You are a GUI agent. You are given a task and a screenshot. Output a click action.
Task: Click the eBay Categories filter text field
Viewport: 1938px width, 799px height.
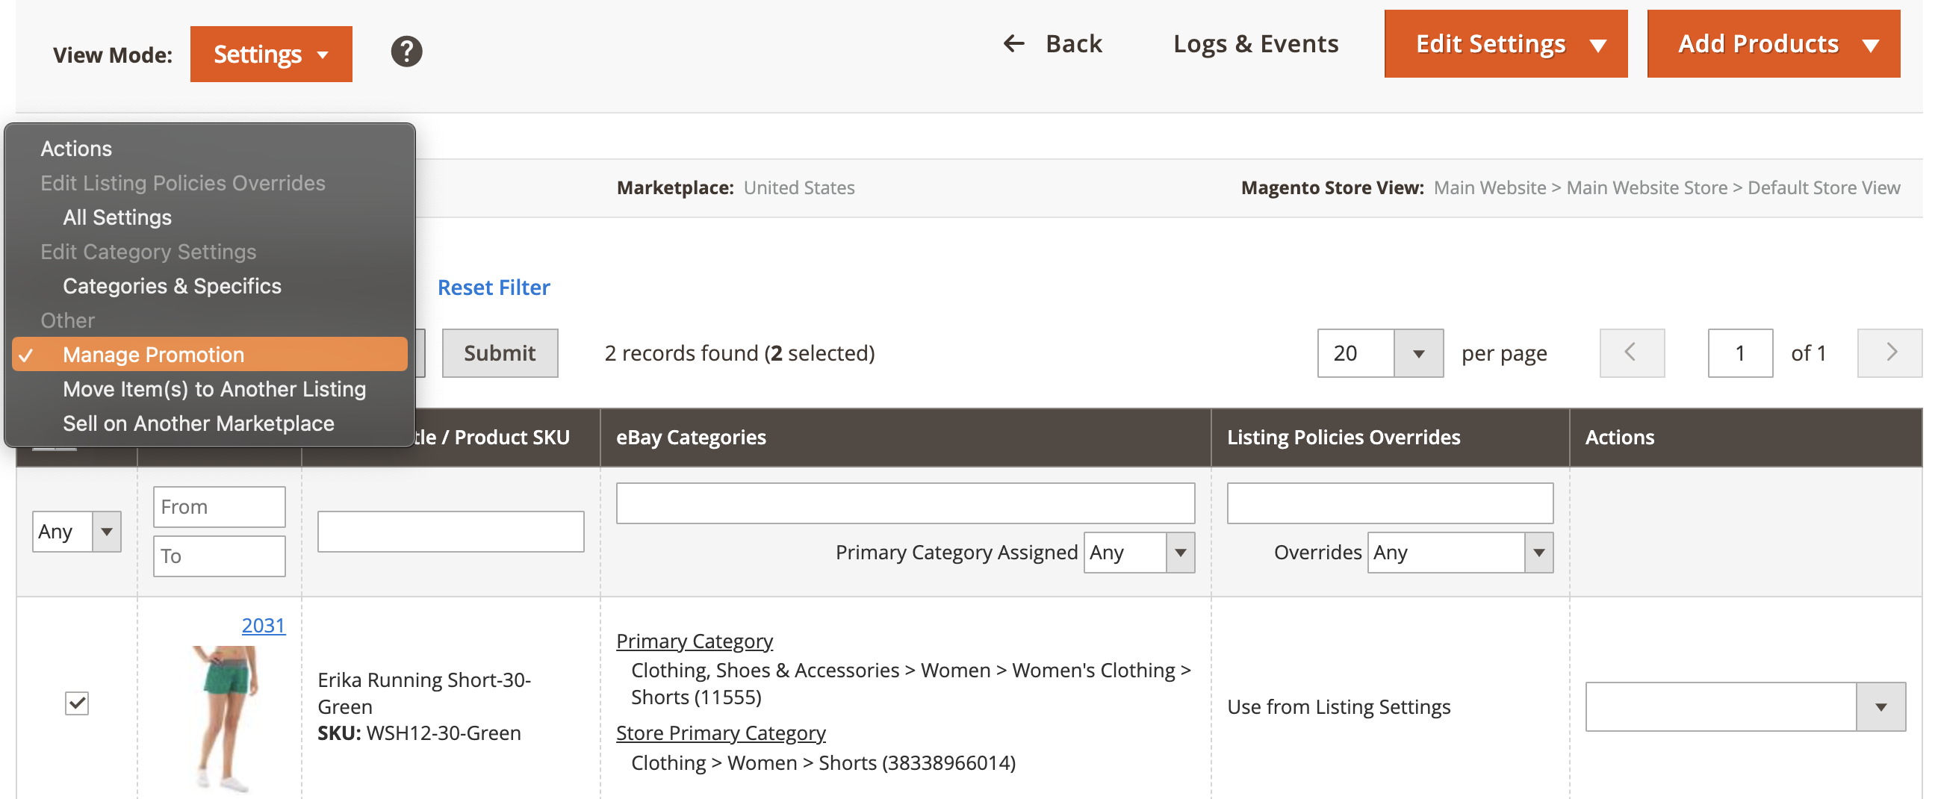coord(904,503)
